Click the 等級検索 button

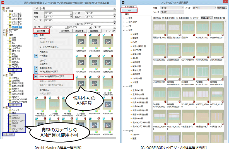point(94,31)
